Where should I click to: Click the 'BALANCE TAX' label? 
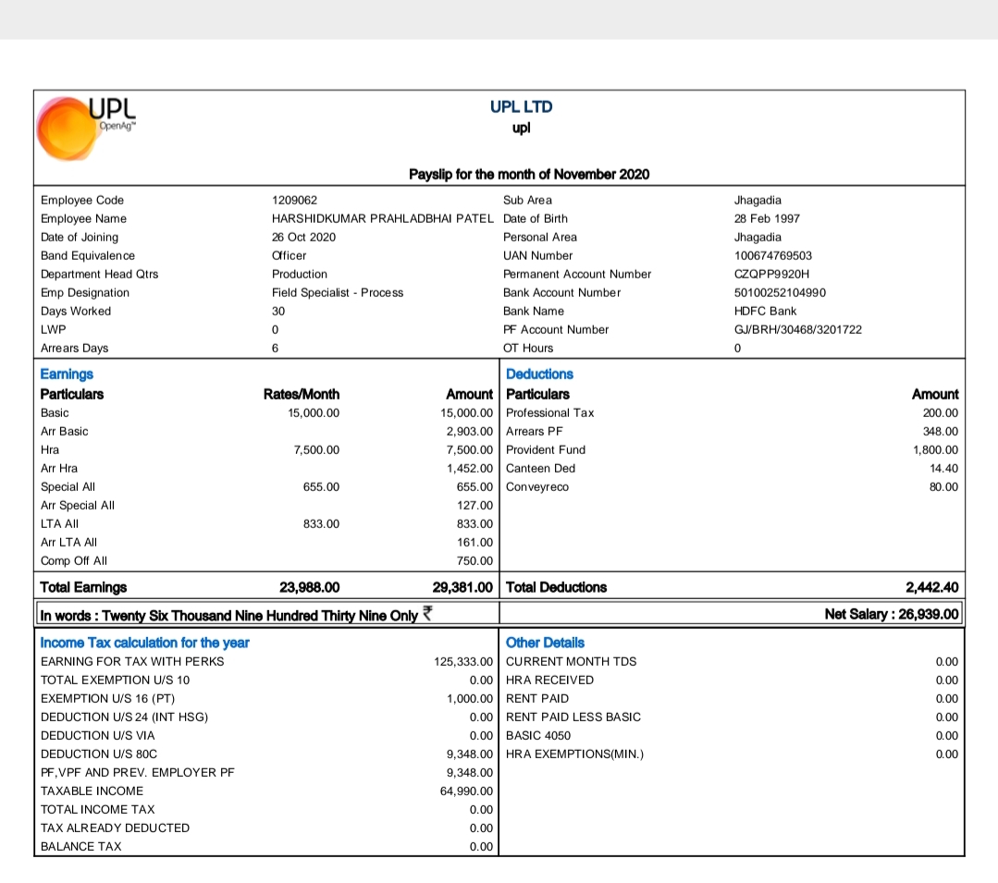(x=80, y=846)
